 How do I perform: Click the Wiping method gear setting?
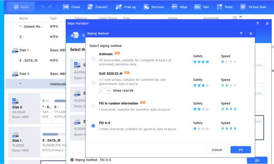(x=72, y=160)
